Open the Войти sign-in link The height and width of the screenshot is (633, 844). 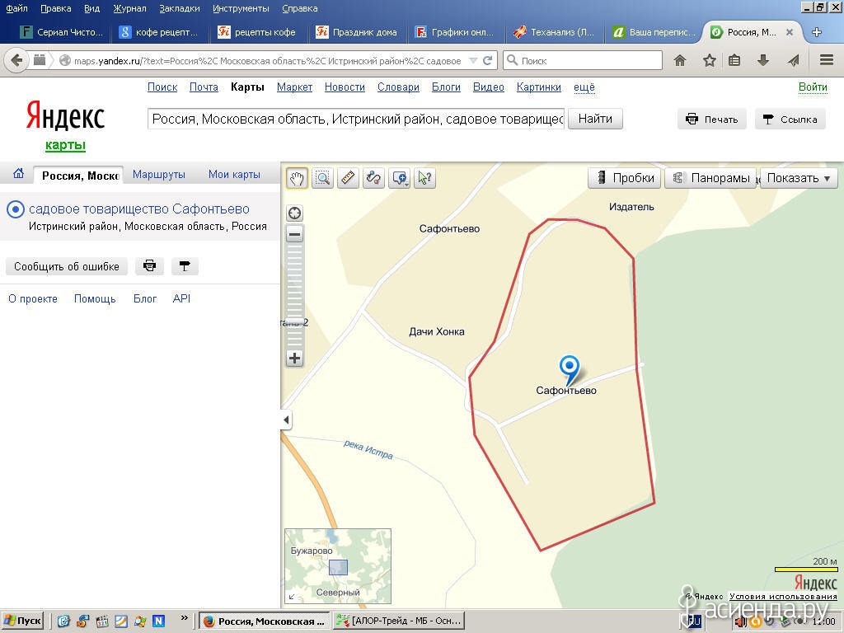pyautogui.click(x=813, y=87)
